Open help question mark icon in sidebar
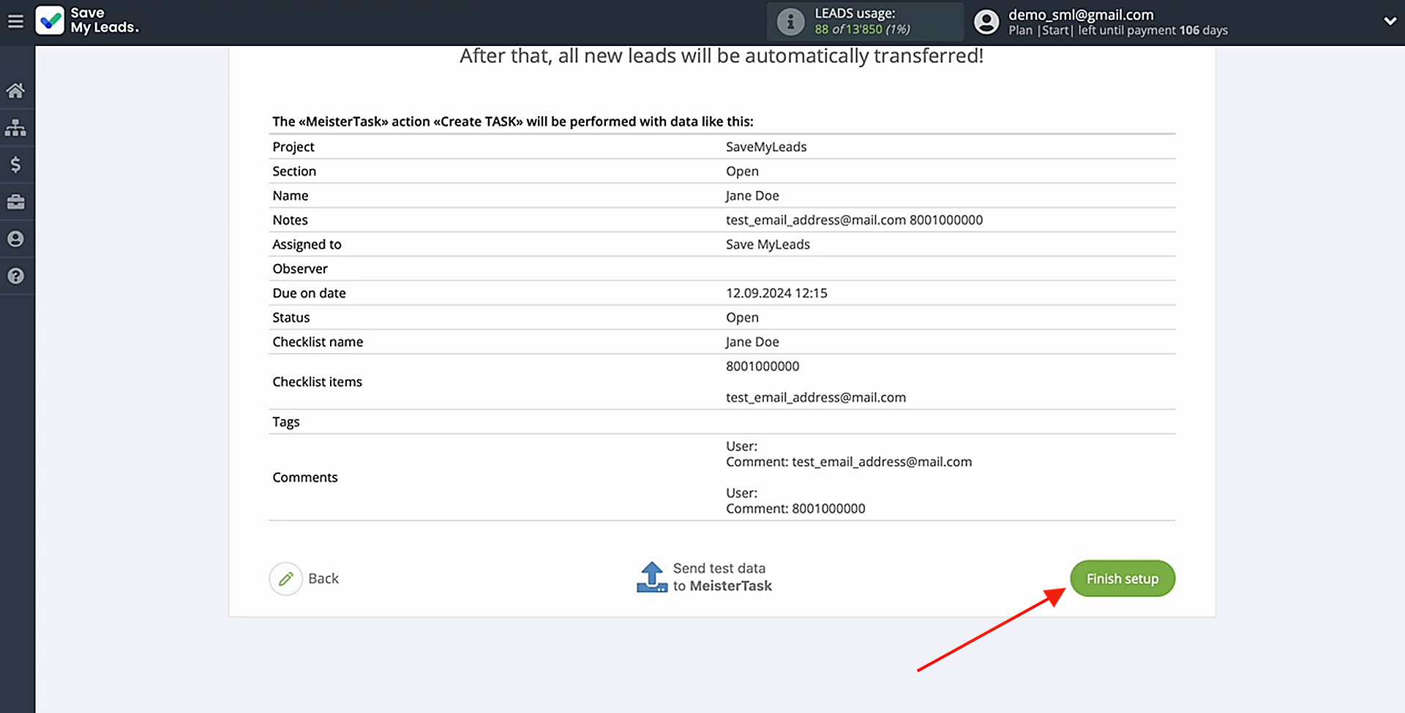The image size is (1405, 713). click(15, 276)
